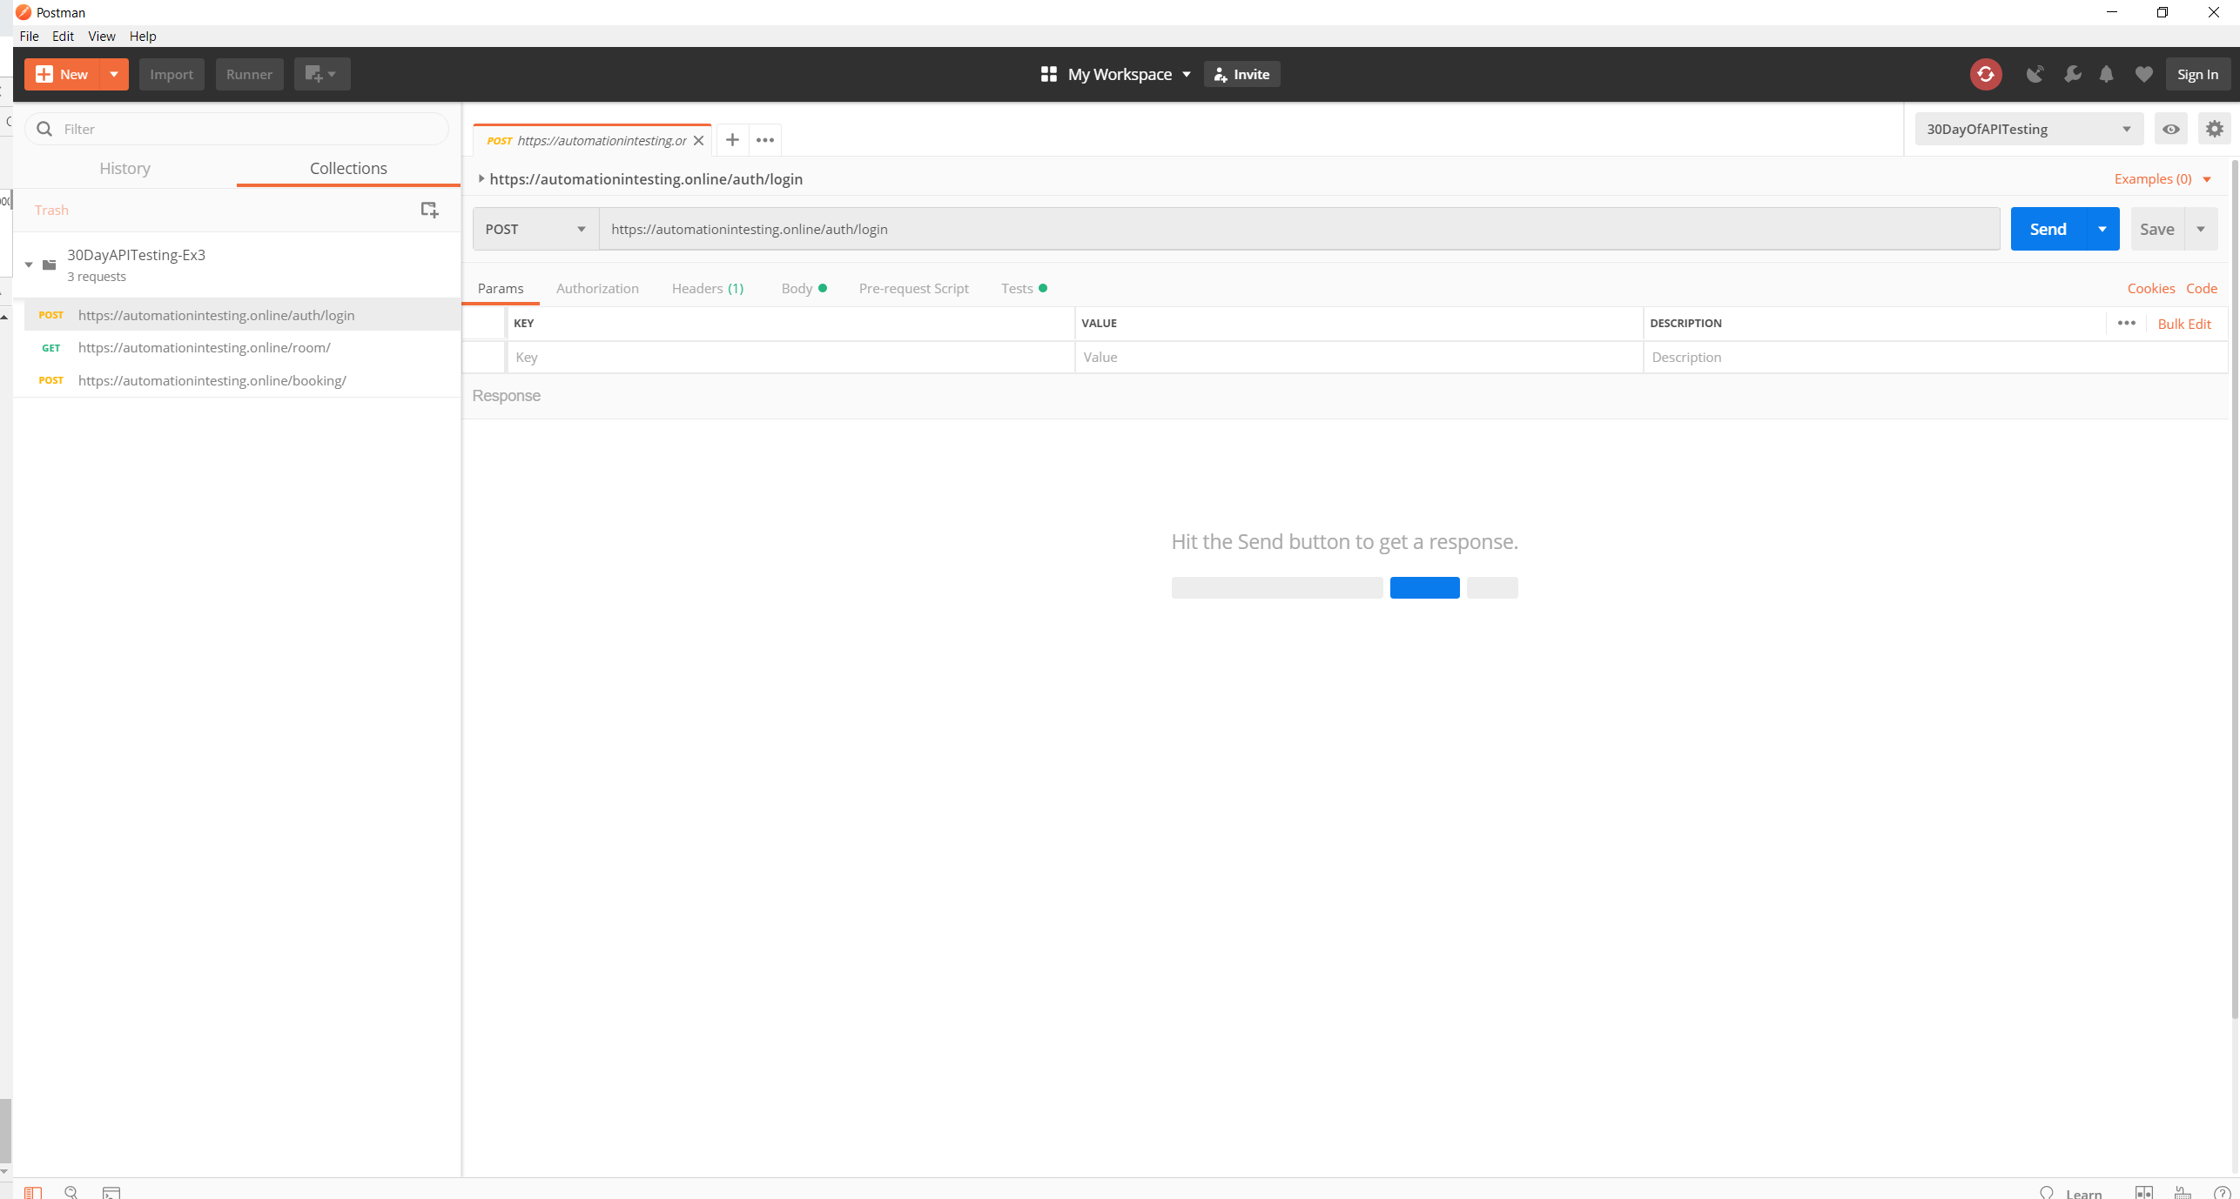The image size is (2240, 1199).
Task: Click the 30DayAPITesting-Ex3 folder icon
Action: [x=50, y=265]
